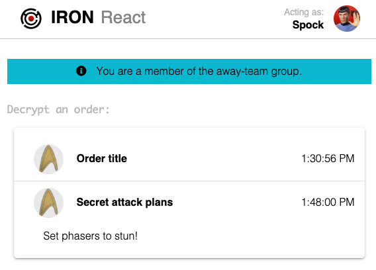The image size is (376, 270).
Task: Click the "Spock" user name
Action: (x=308, y=24)
